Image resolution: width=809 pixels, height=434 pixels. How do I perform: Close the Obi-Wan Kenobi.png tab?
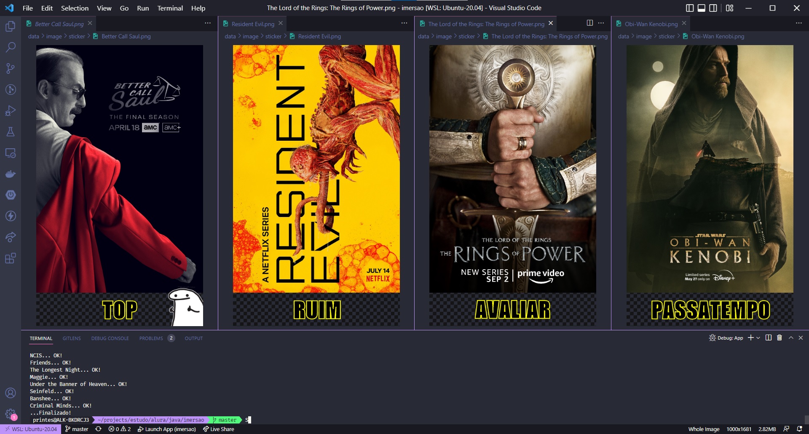[x=684, y=23]
